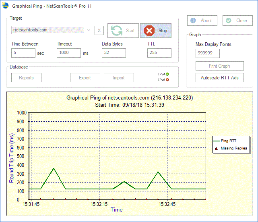This screenshot has width=258, height=222.
Task: Click the TTL value field
Action: tap(159, 53)
